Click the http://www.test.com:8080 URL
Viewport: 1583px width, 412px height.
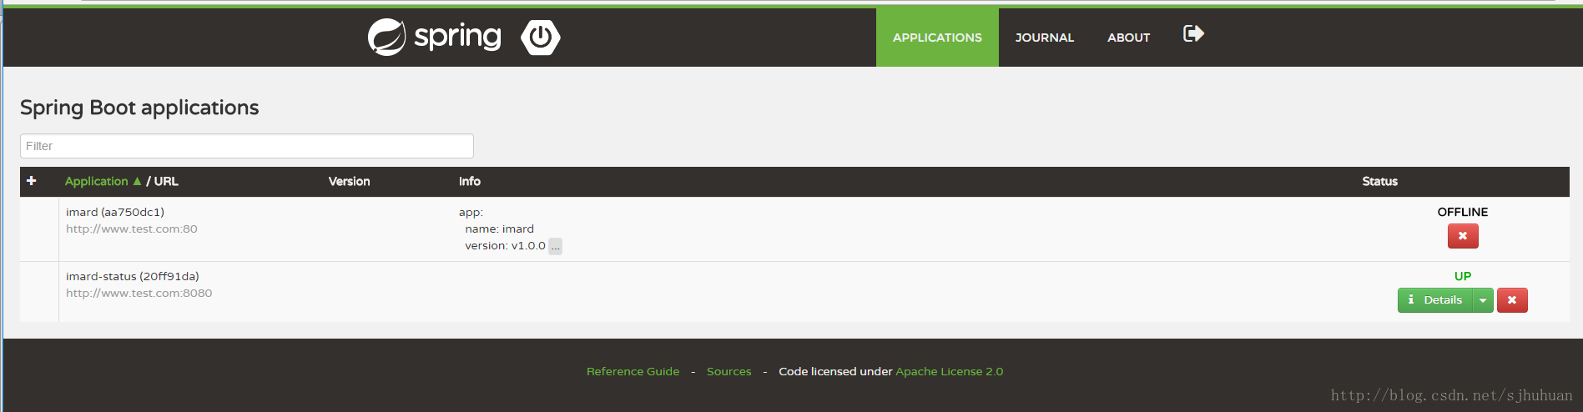coord(139,293)
